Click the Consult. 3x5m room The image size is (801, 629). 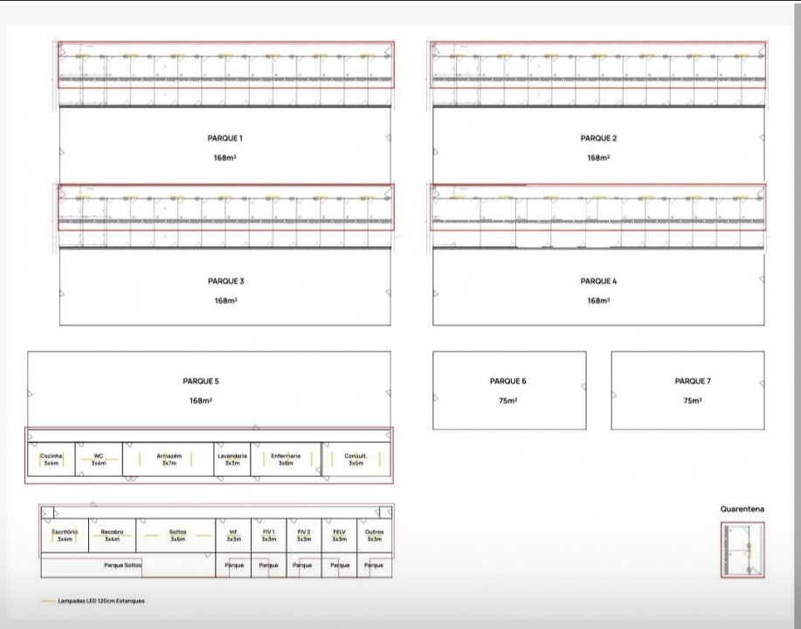[x=356, y=460]
